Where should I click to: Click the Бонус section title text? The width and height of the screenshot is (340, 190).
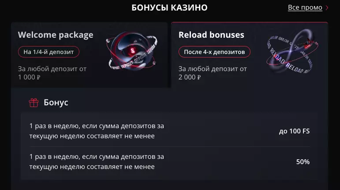[56, 103]
